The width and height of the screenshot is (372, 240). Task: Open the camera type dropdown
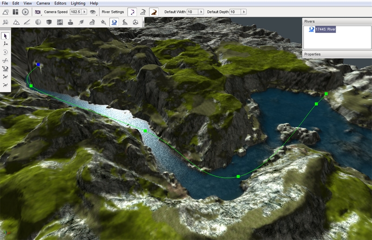pos(38,11)
